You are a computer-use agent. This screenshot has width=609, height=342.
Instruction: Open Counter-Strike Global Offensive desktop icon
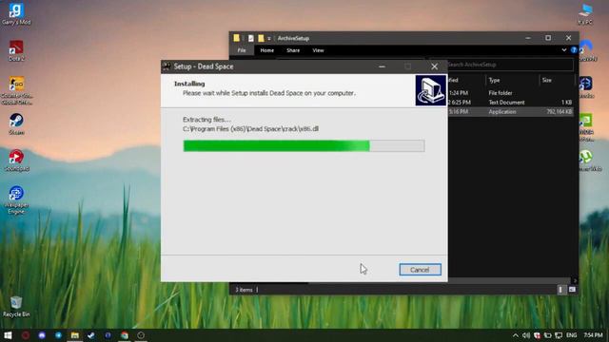point(17,91)
